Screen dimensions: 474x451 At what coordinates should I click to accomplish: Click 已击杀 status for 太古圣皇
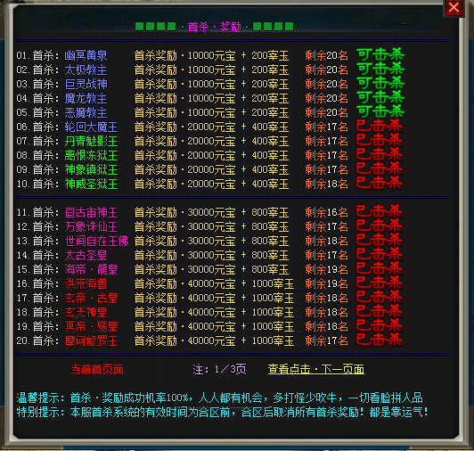click(380, 255)
